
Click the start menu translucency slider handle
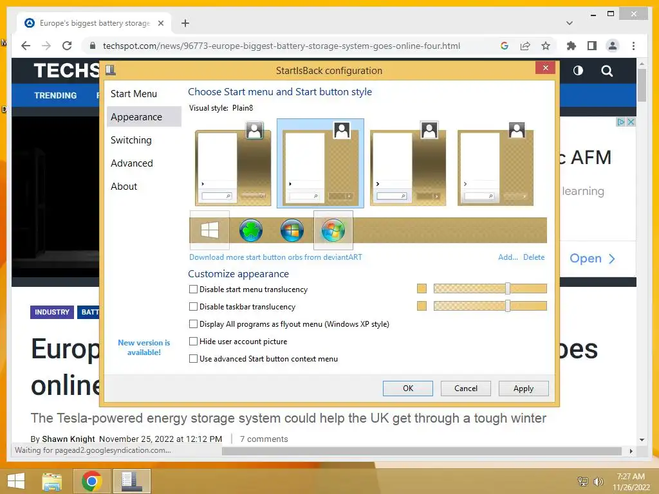(x=508, y=288)
